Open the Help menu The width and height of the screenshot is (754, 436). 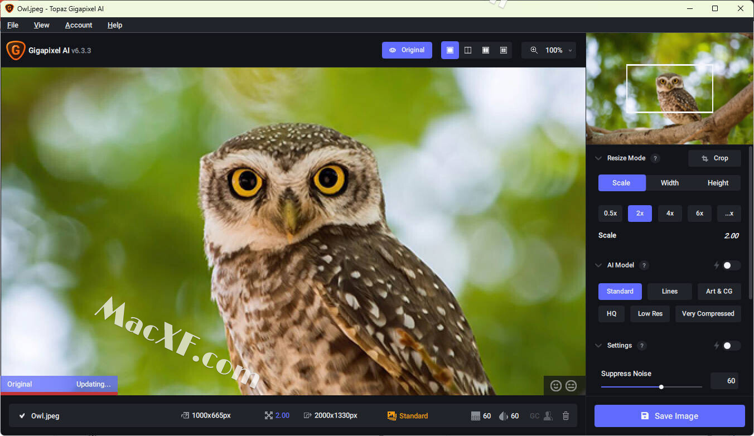click(115, 25)
